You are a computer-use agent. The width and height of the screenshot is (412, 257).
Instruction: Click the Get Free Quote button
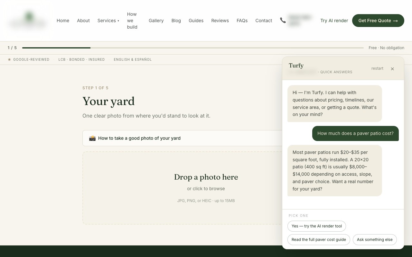378,21
